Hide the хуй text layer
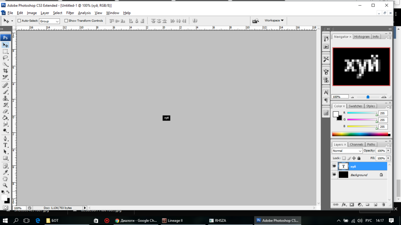 334,166
